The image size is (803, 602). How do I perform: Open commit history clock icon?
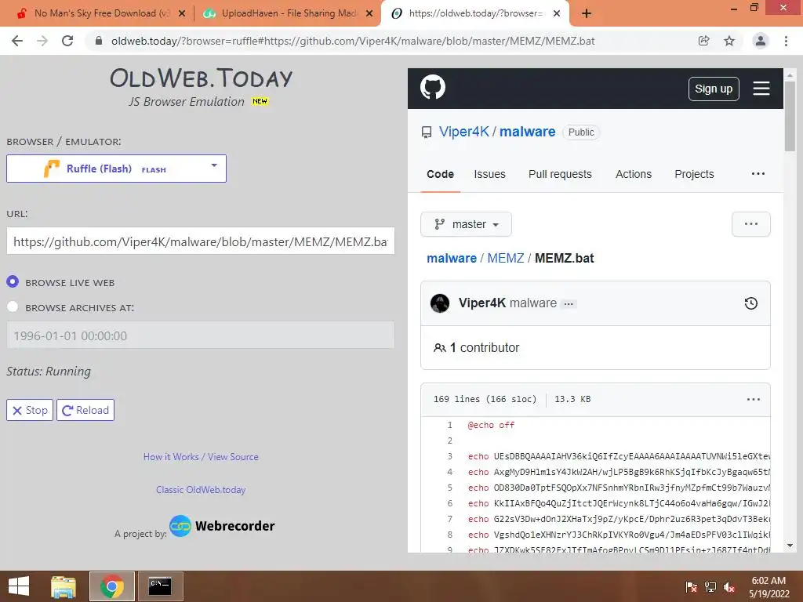[750, 303]
